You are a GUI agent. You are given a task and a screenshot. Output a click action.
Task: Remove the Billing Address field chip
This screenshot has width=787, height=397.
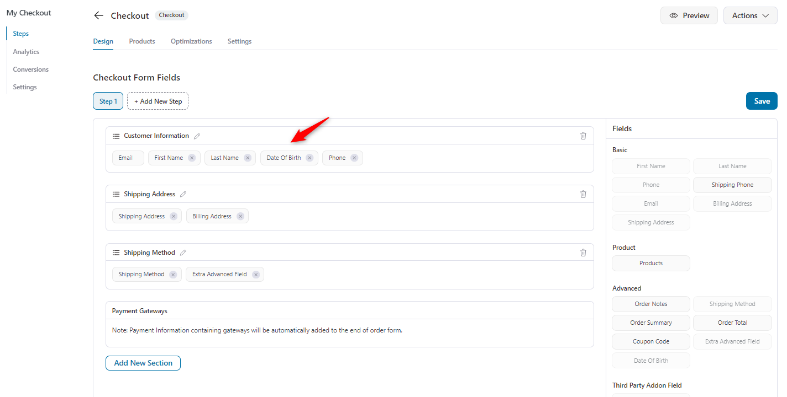click(x=240, y=216)
